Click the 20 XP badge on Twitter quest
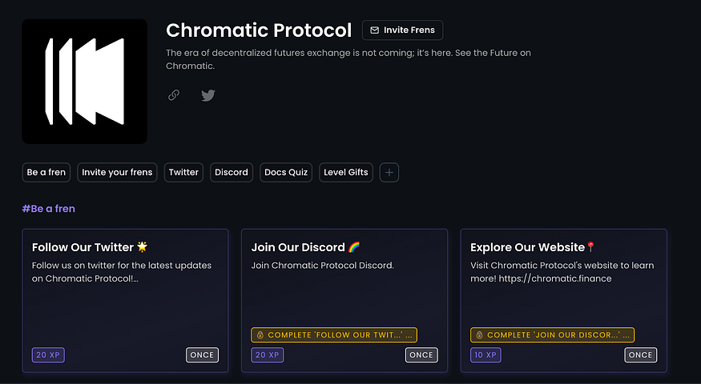Image resolution: width=701 pixels, height=384 pixels. [x=48, y=355]
